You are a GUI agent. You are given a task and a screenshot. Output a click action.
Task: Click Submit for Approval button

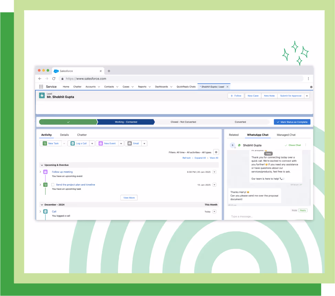(x=291, y=96)
